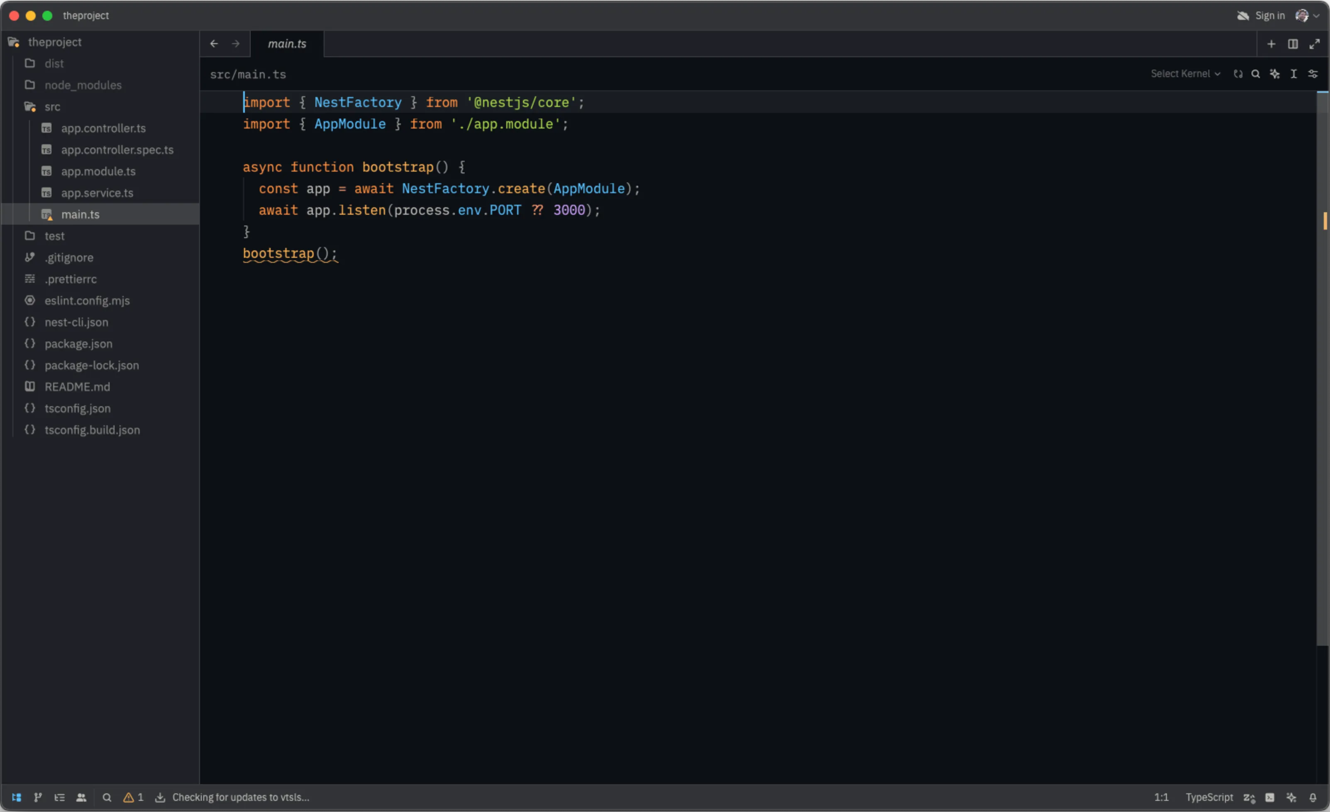Open the TypeScript language selector in the status bar

pos(1209,797)
